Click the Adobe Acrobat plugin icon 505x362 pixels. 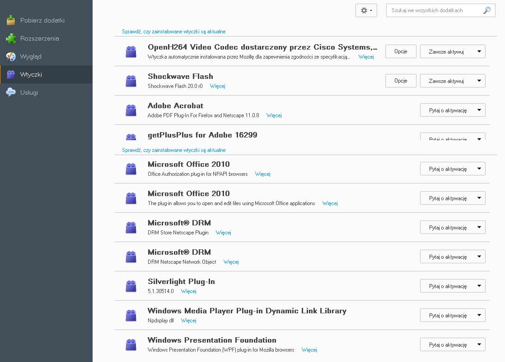click(x=131, y=110)
